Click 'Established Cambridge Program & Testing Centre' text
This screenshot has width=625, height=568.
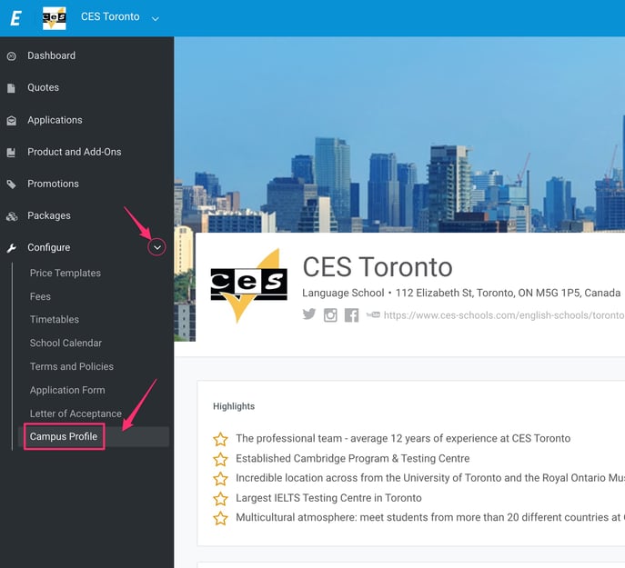tap(352, 458)
